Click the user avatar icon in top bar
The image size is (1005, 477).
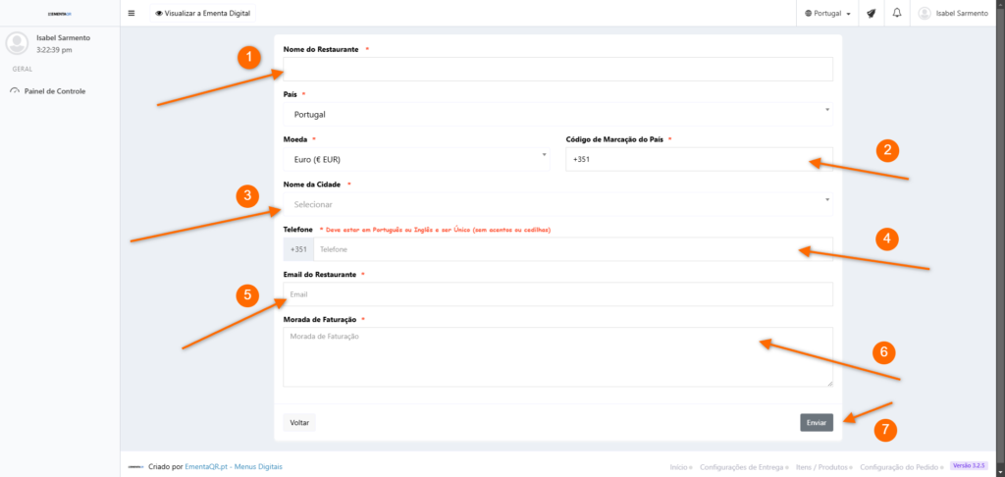coord(924,14)
